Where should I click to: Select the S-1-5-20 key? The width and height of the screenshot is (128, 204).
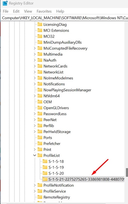(x=56, y=173)
